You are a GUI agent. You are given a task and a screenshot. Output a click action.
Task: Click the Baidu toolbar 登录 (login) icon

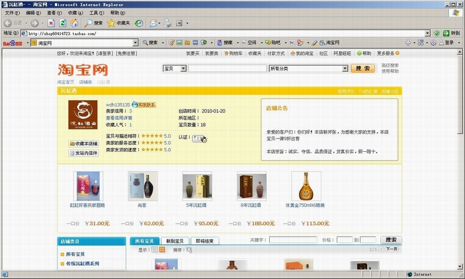(x=447, y=43)
